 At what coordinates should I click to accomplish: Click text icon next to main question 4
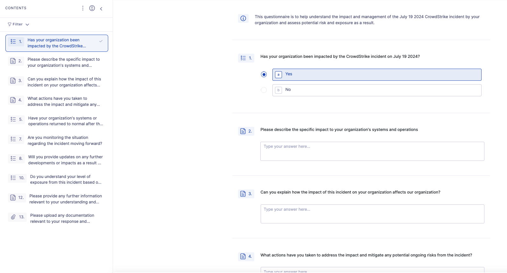(243, 256)
